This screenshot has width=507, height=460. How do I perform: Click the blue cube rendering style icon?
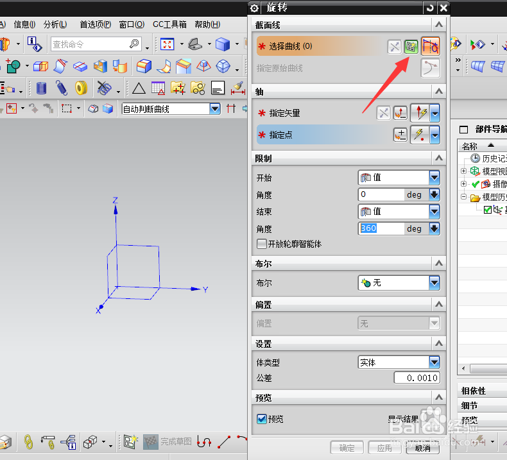[223, 44]
